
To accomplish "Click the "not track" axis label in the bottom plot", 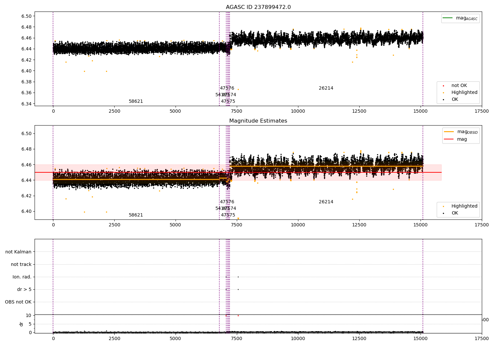I will coord(21,264).
